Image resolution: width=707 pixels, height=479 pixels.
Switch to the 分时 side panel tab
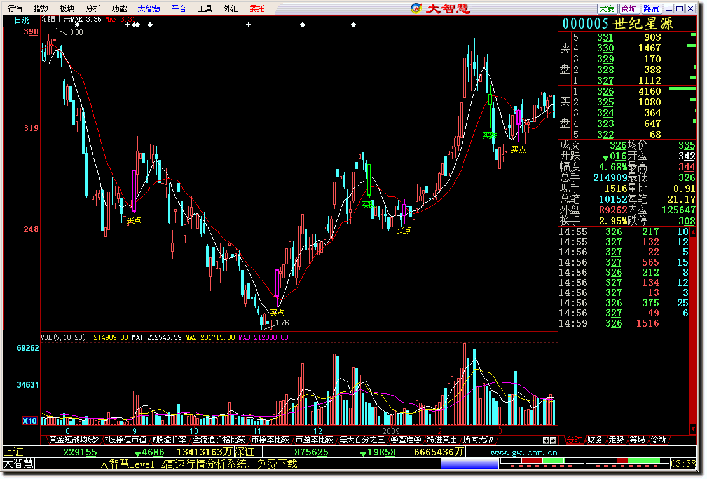(x=573, y=440)
